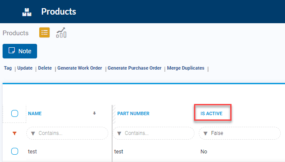Click the orange clear-filter funnel icon
The width and height of the screenshot is (285, 162).
[15, 133]
